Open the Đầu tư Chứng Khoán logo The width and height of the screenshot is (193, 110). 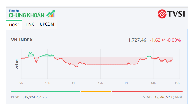[x=32, y=14]
